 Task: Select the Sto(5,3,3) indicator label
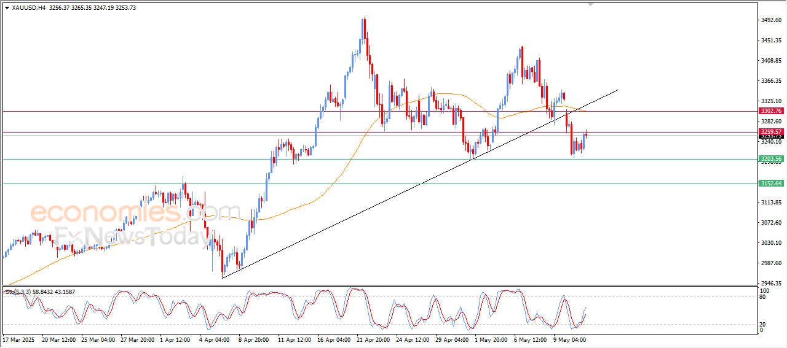tap(17, 292)
